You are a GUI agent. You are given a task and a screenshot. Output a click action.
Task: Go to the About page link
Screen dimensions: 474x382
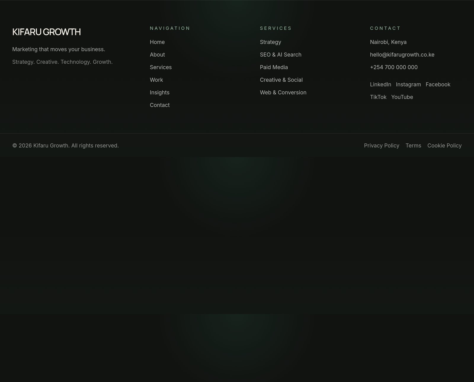(x=157, y=55)
